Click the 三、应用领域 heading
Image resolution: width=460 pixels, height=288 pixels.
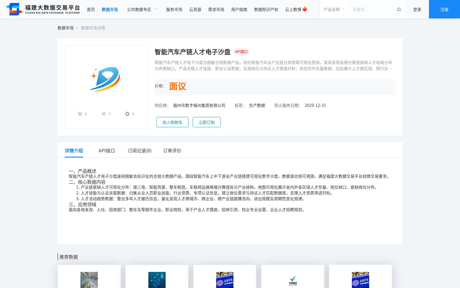pos(83,204)
